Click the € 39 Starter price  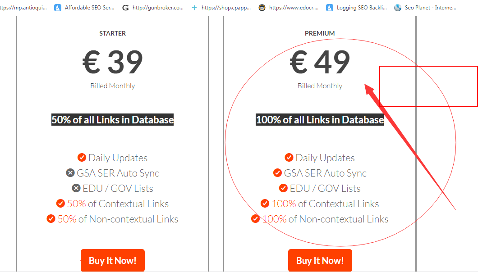click(112, 62)
